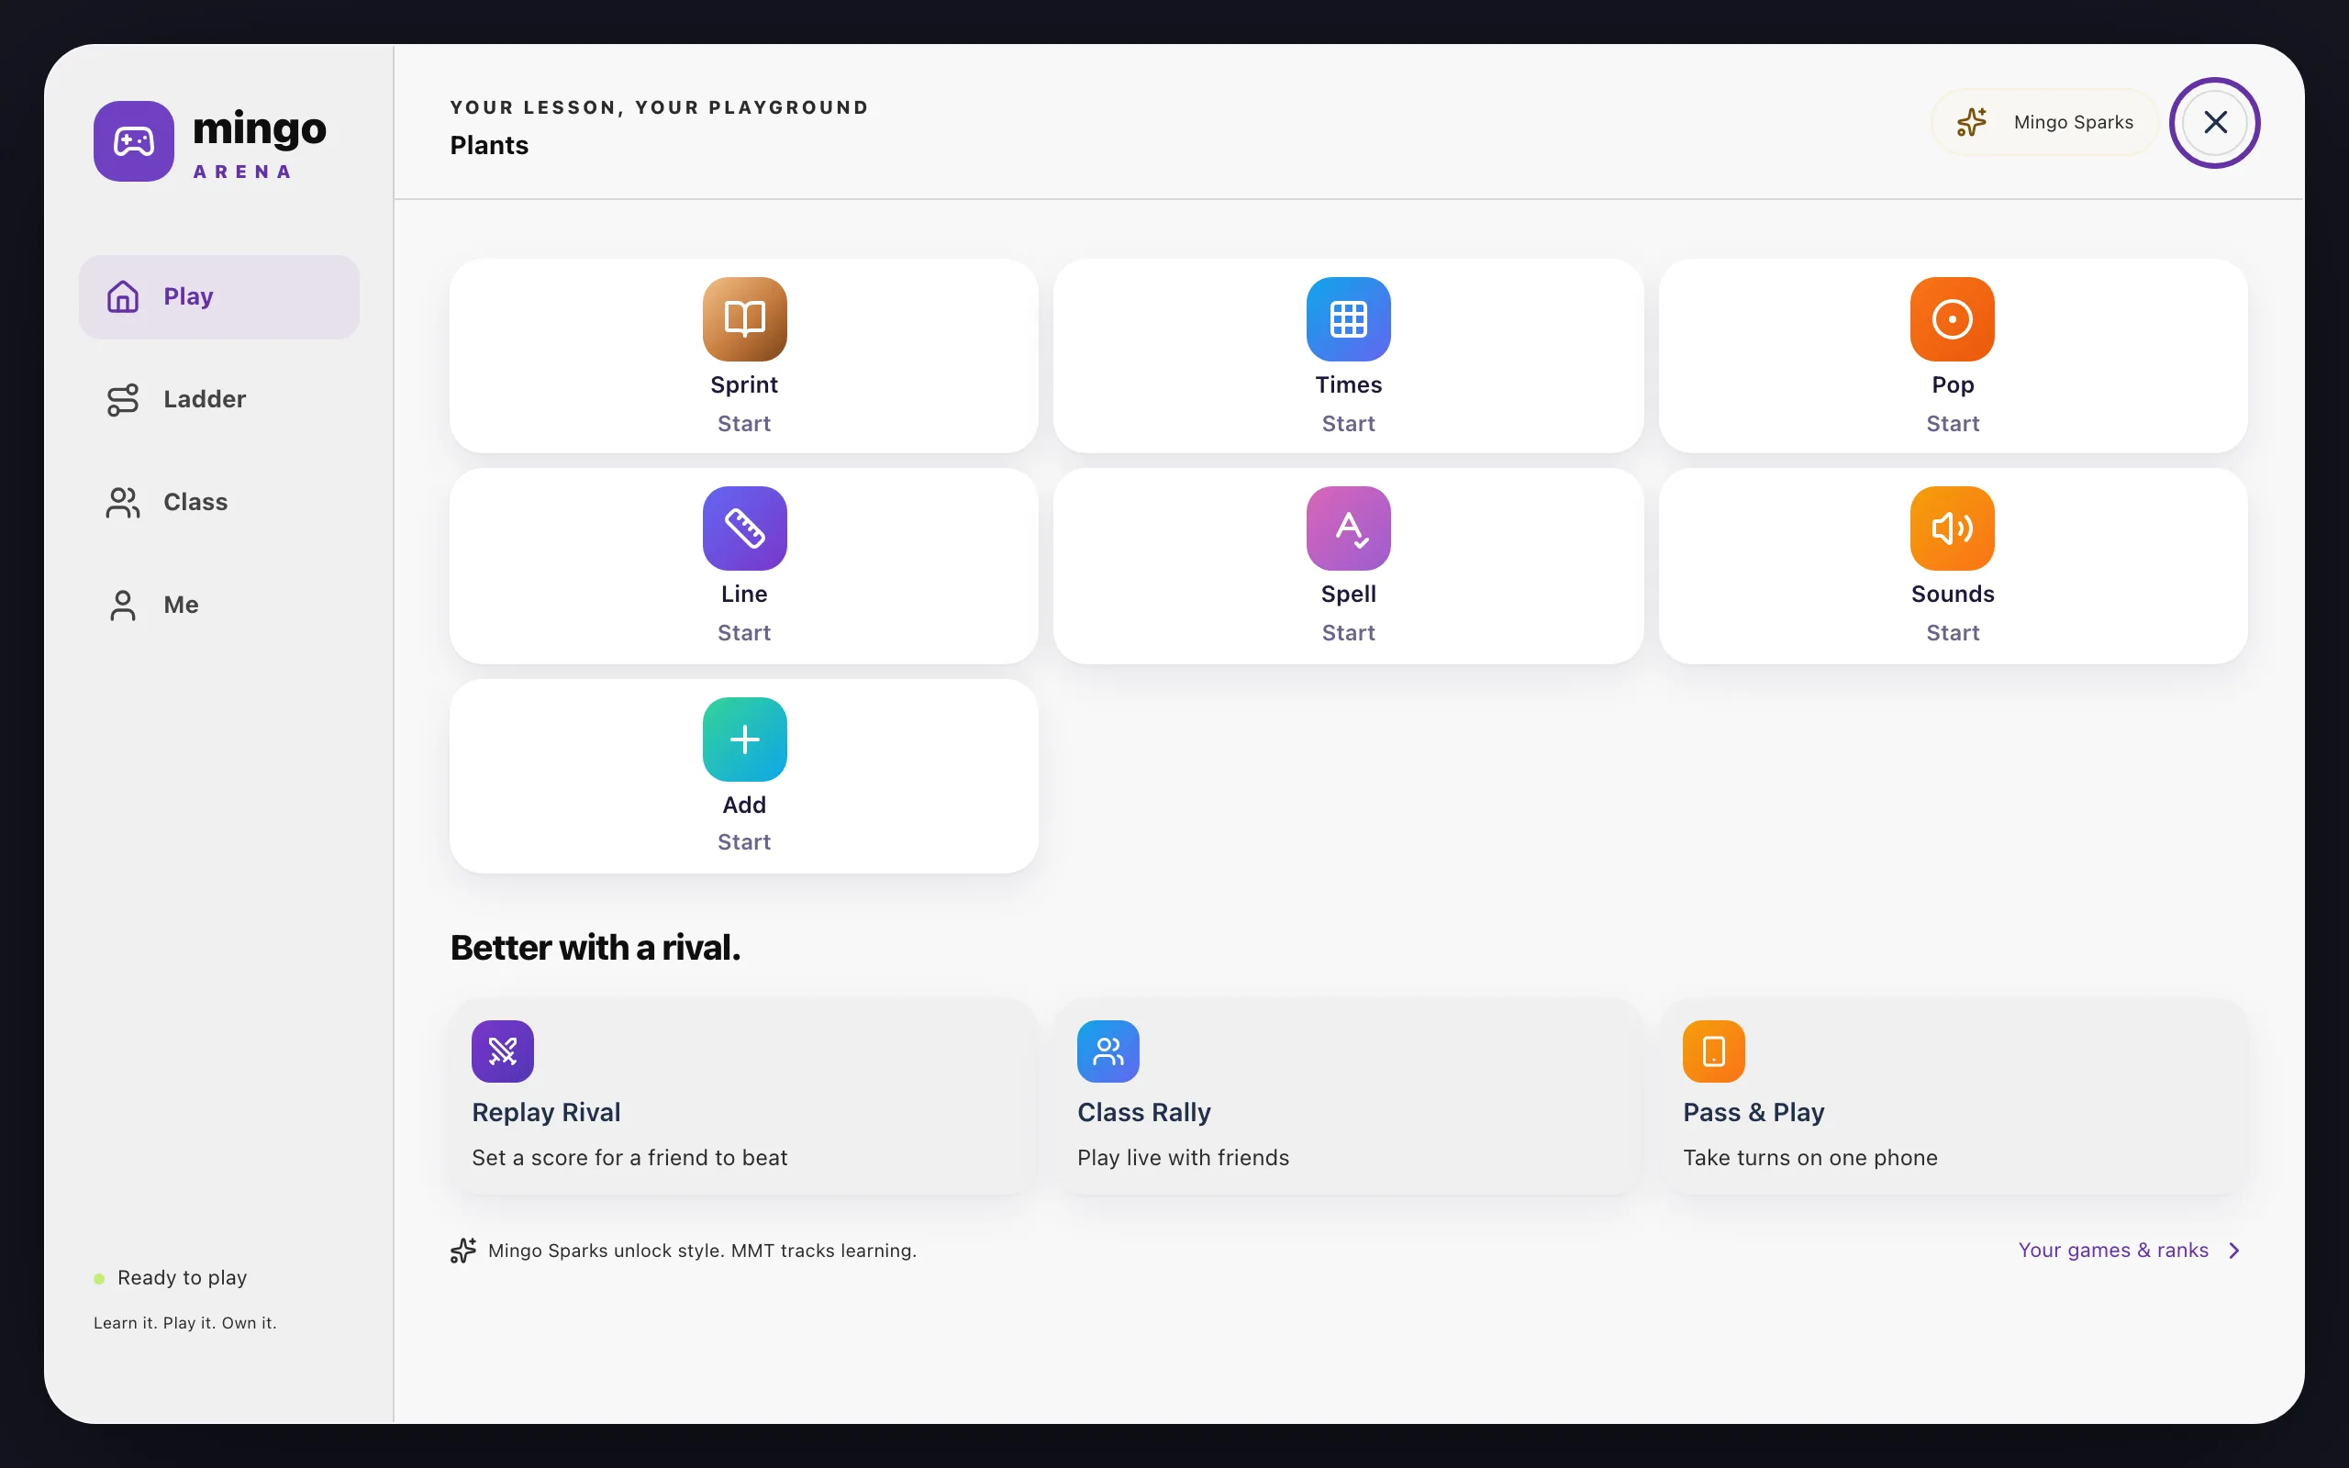Switch to the Ladder sidebar tab
The image size is (2349, 1468).
tap(219, 399)
